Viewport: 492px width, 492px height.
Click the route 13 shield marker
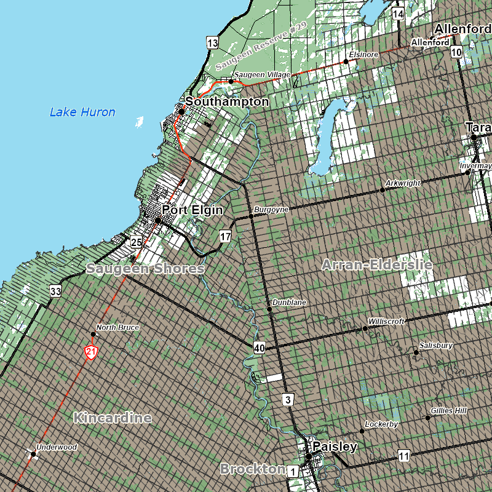click(x=212, y=43)
